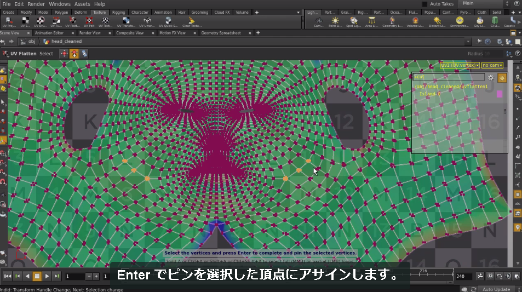Open the Windows menu
Screen dimensions: 522x292
[60, 4]
